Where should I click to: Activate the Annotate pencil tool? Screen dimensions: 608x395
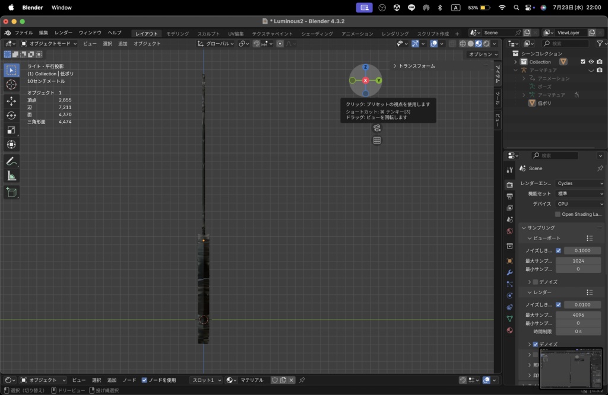(x=11, y=161)
